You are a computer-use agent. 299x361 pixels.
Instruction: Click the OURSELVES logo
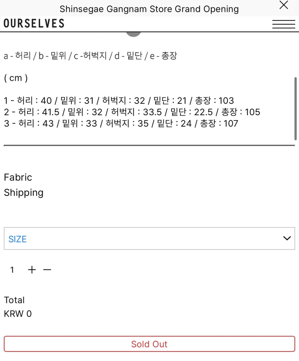(x=34, y=23)
